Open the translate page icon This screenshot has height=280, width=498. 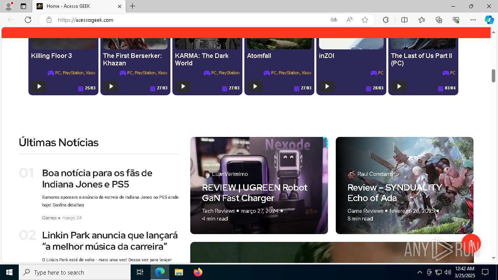(334, 20)
